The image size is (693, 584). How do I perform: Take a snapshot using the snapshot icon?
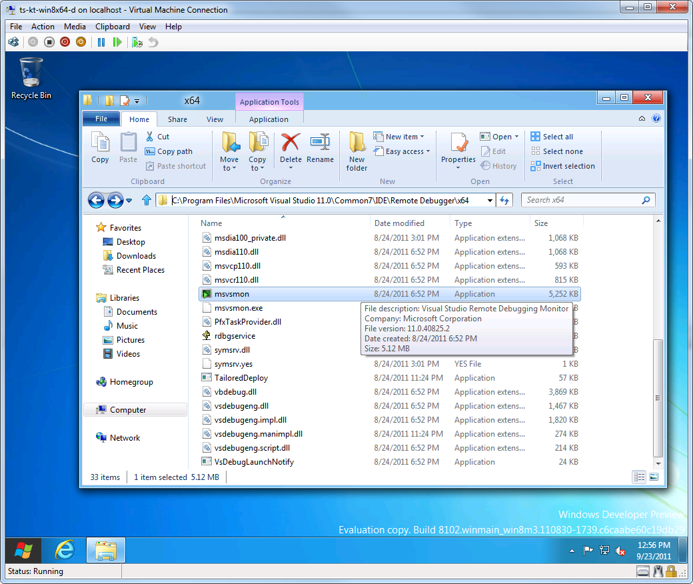137,41
